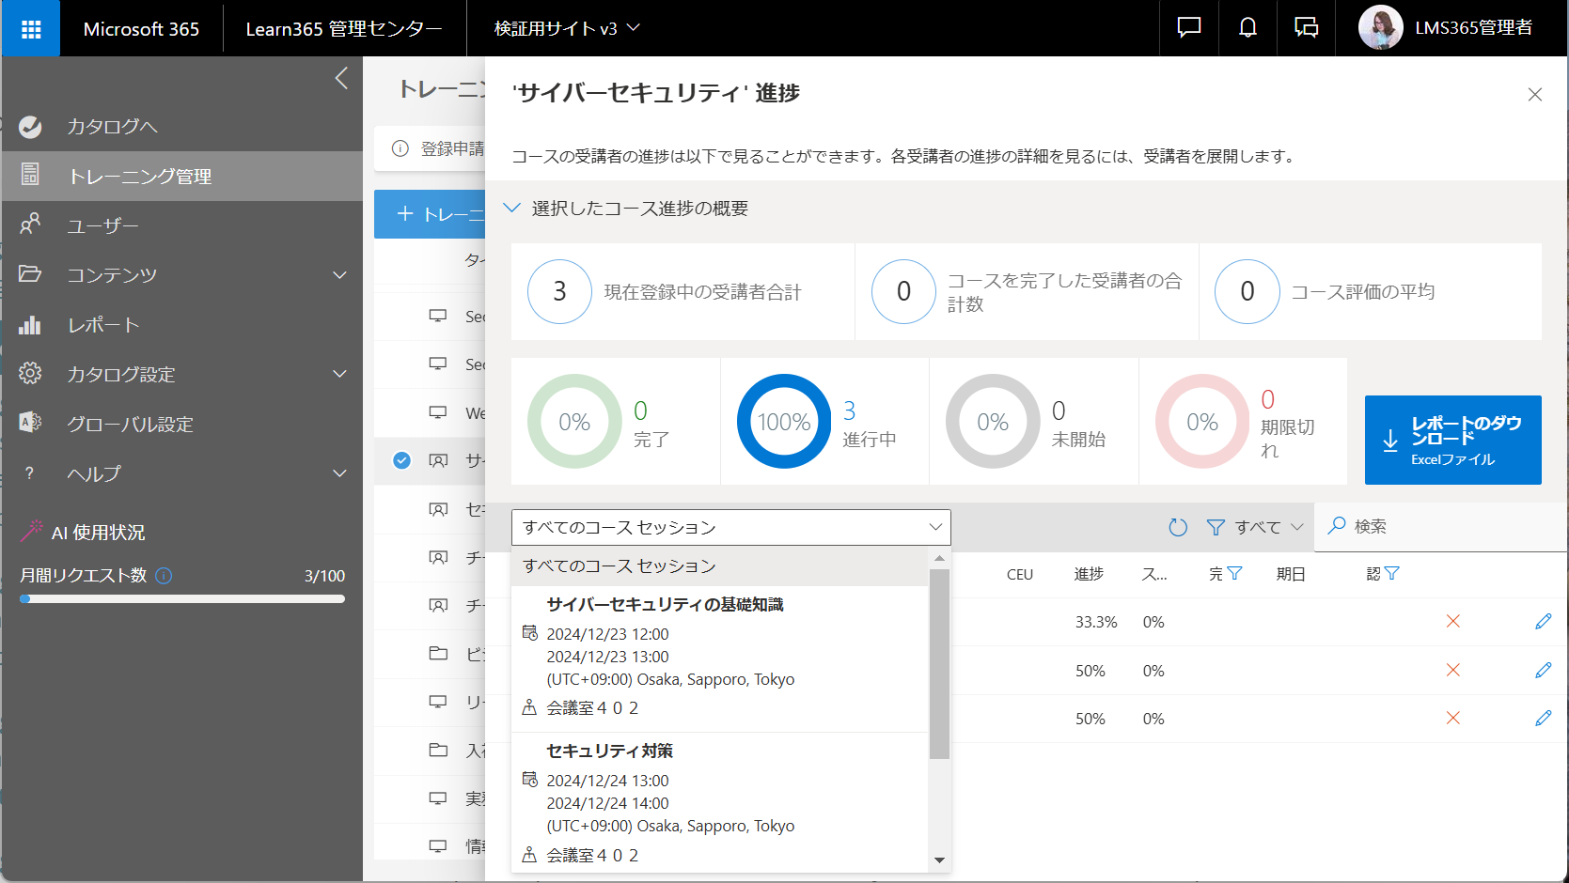Sort by the 期日 column header
The width and height of the screenshot is (1569, 883).
coord(1291,575)
